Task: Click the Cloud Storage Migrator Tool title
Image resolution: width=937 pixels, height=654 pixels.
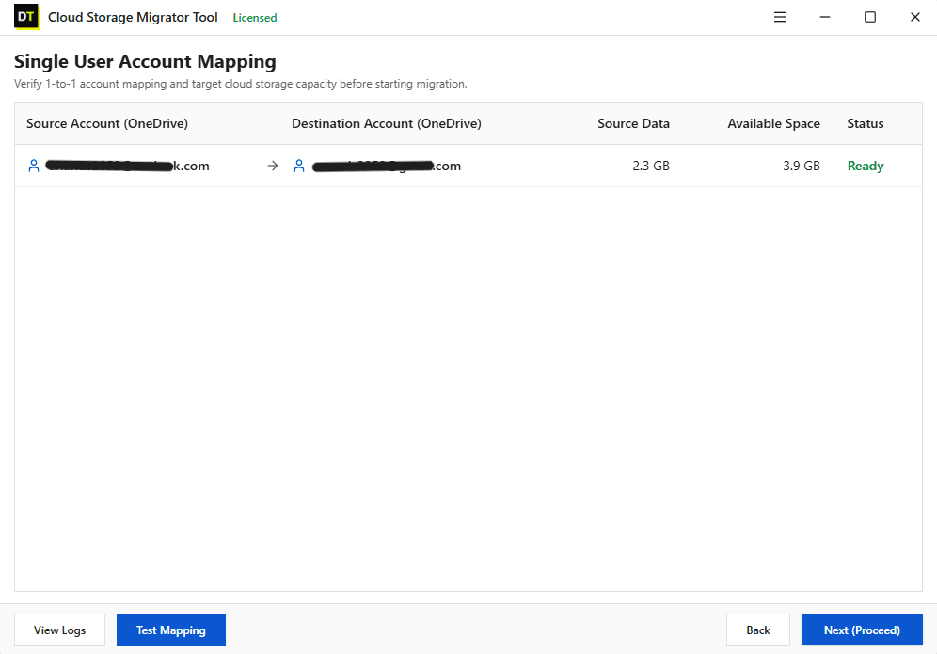Action: (133, 17)
